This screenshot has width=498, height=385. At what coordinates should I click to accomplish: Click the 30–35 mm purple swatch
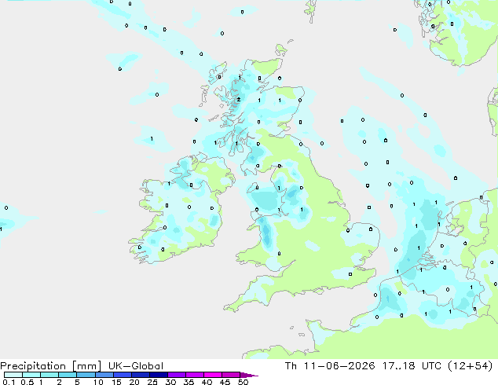click(x=176, y=375)
